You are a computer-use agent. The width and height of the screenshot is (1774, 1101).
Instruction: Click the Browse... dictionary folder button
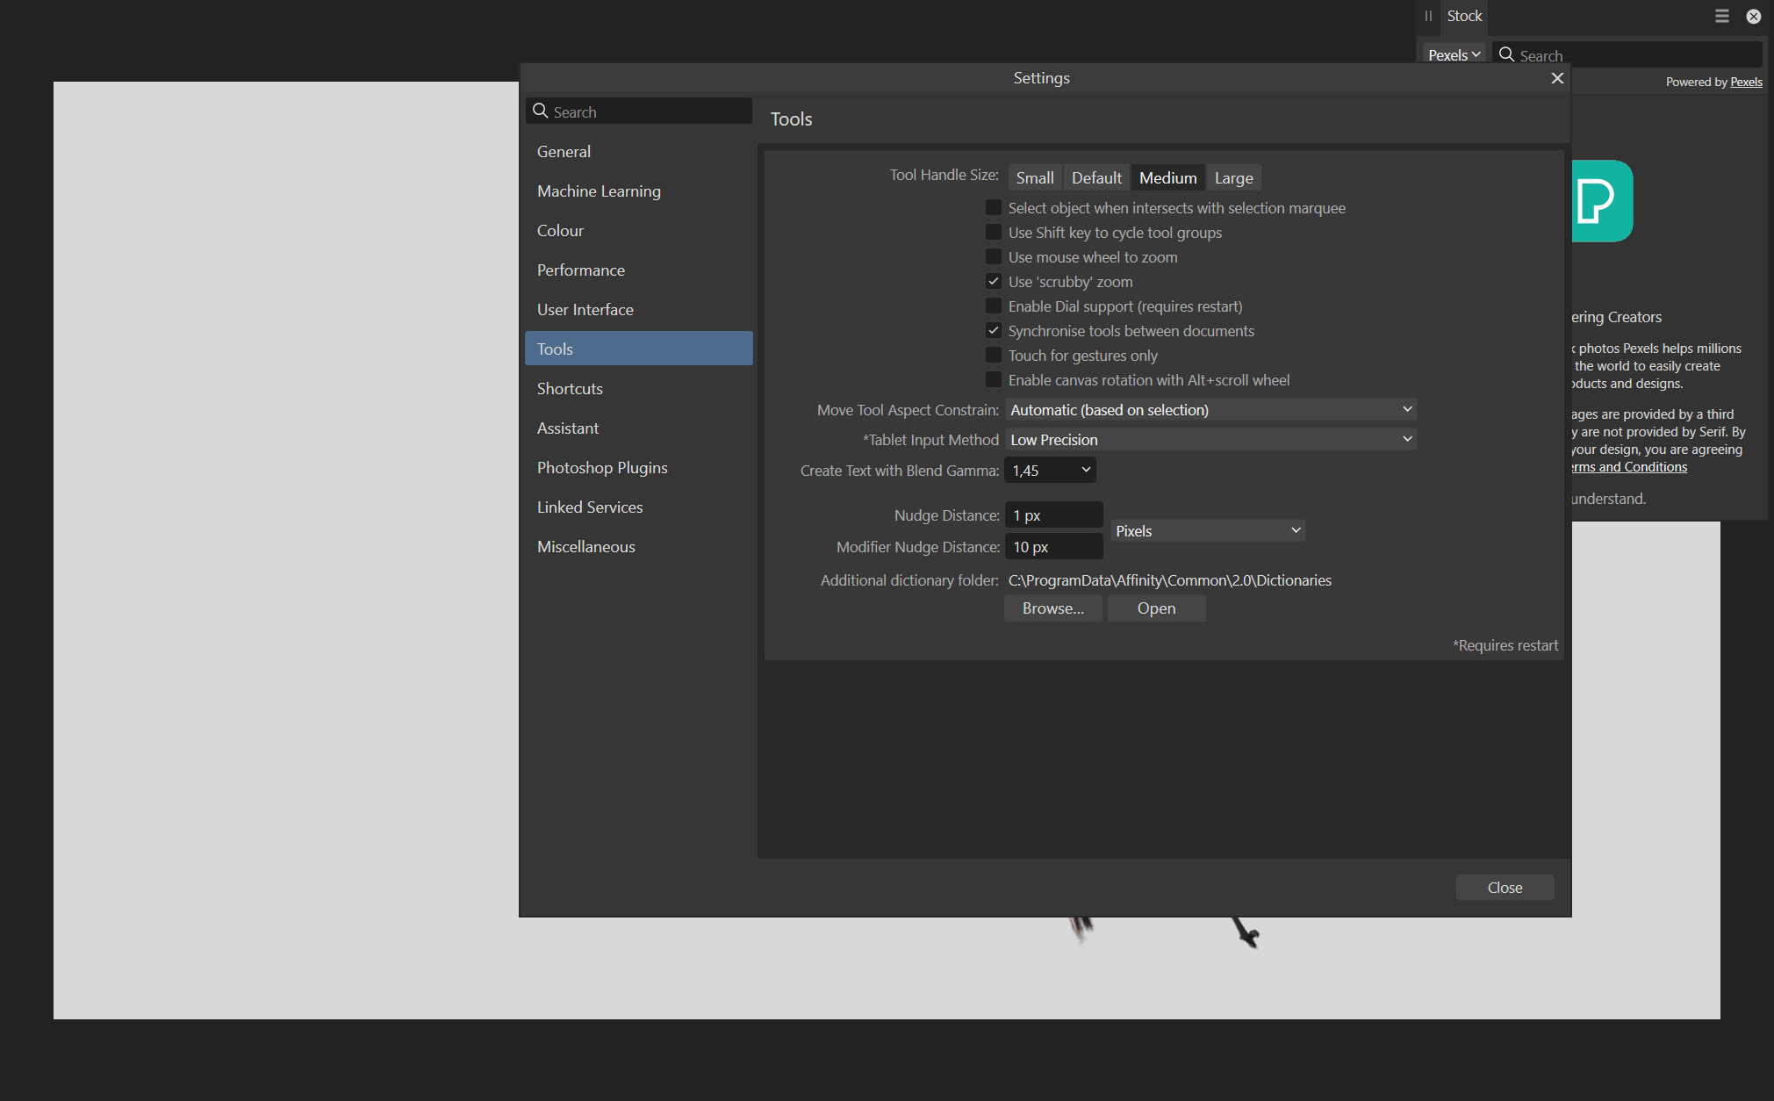pos(1052,608)
